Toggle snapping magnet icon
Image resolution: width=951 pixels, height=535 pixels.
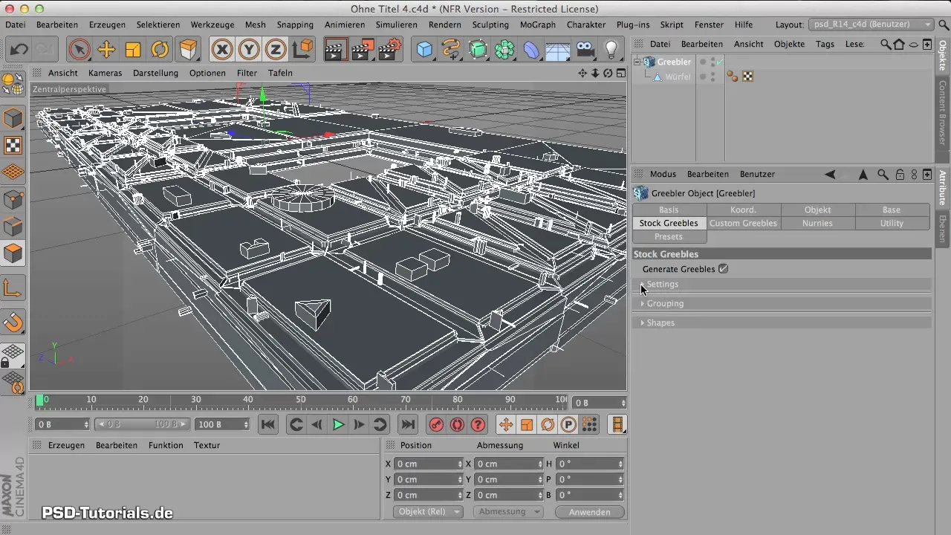[13, 322]
